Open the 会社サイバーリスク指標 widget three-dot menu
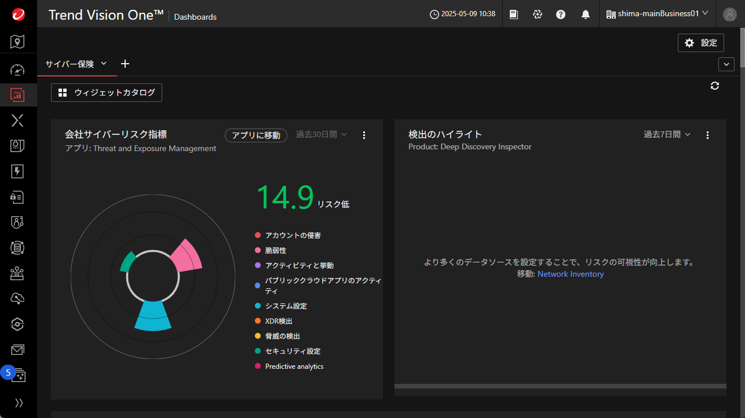The width and height of the screenshot is (745, 418). pos(364,135)
